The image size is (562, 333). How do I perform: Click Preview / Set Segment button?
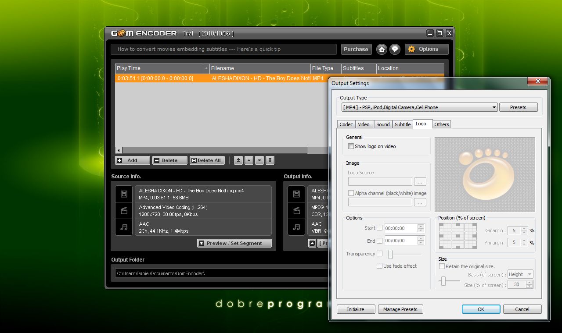click(234, 243)
